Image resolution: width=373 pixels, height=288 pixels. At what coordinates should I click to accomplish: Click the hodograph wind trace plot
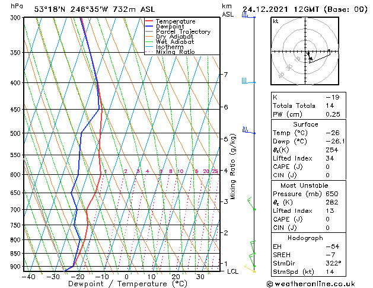pyautogui.click(x=318, y=57)
